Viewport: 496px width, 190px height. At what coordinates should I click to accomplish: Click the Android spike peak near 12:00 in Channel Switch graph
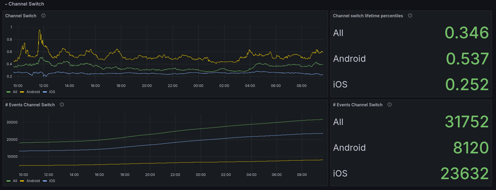click(40, 30)
